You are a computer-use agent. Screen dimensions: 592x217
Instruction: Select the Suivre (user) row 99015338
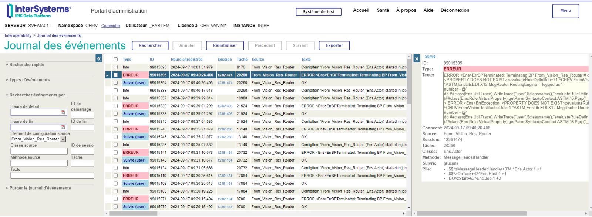tap(256, 114)
